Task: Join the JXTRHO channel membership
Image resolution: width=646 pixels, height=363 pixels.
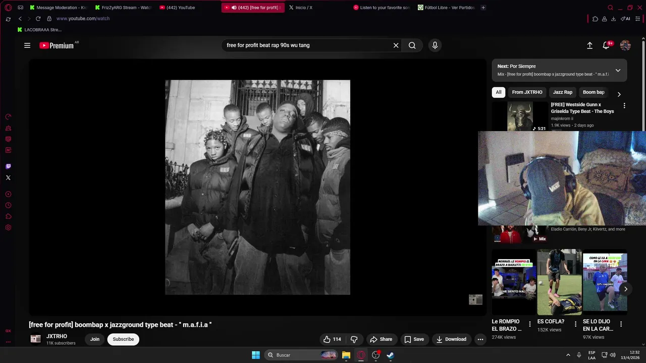Action: pos(95,339)
